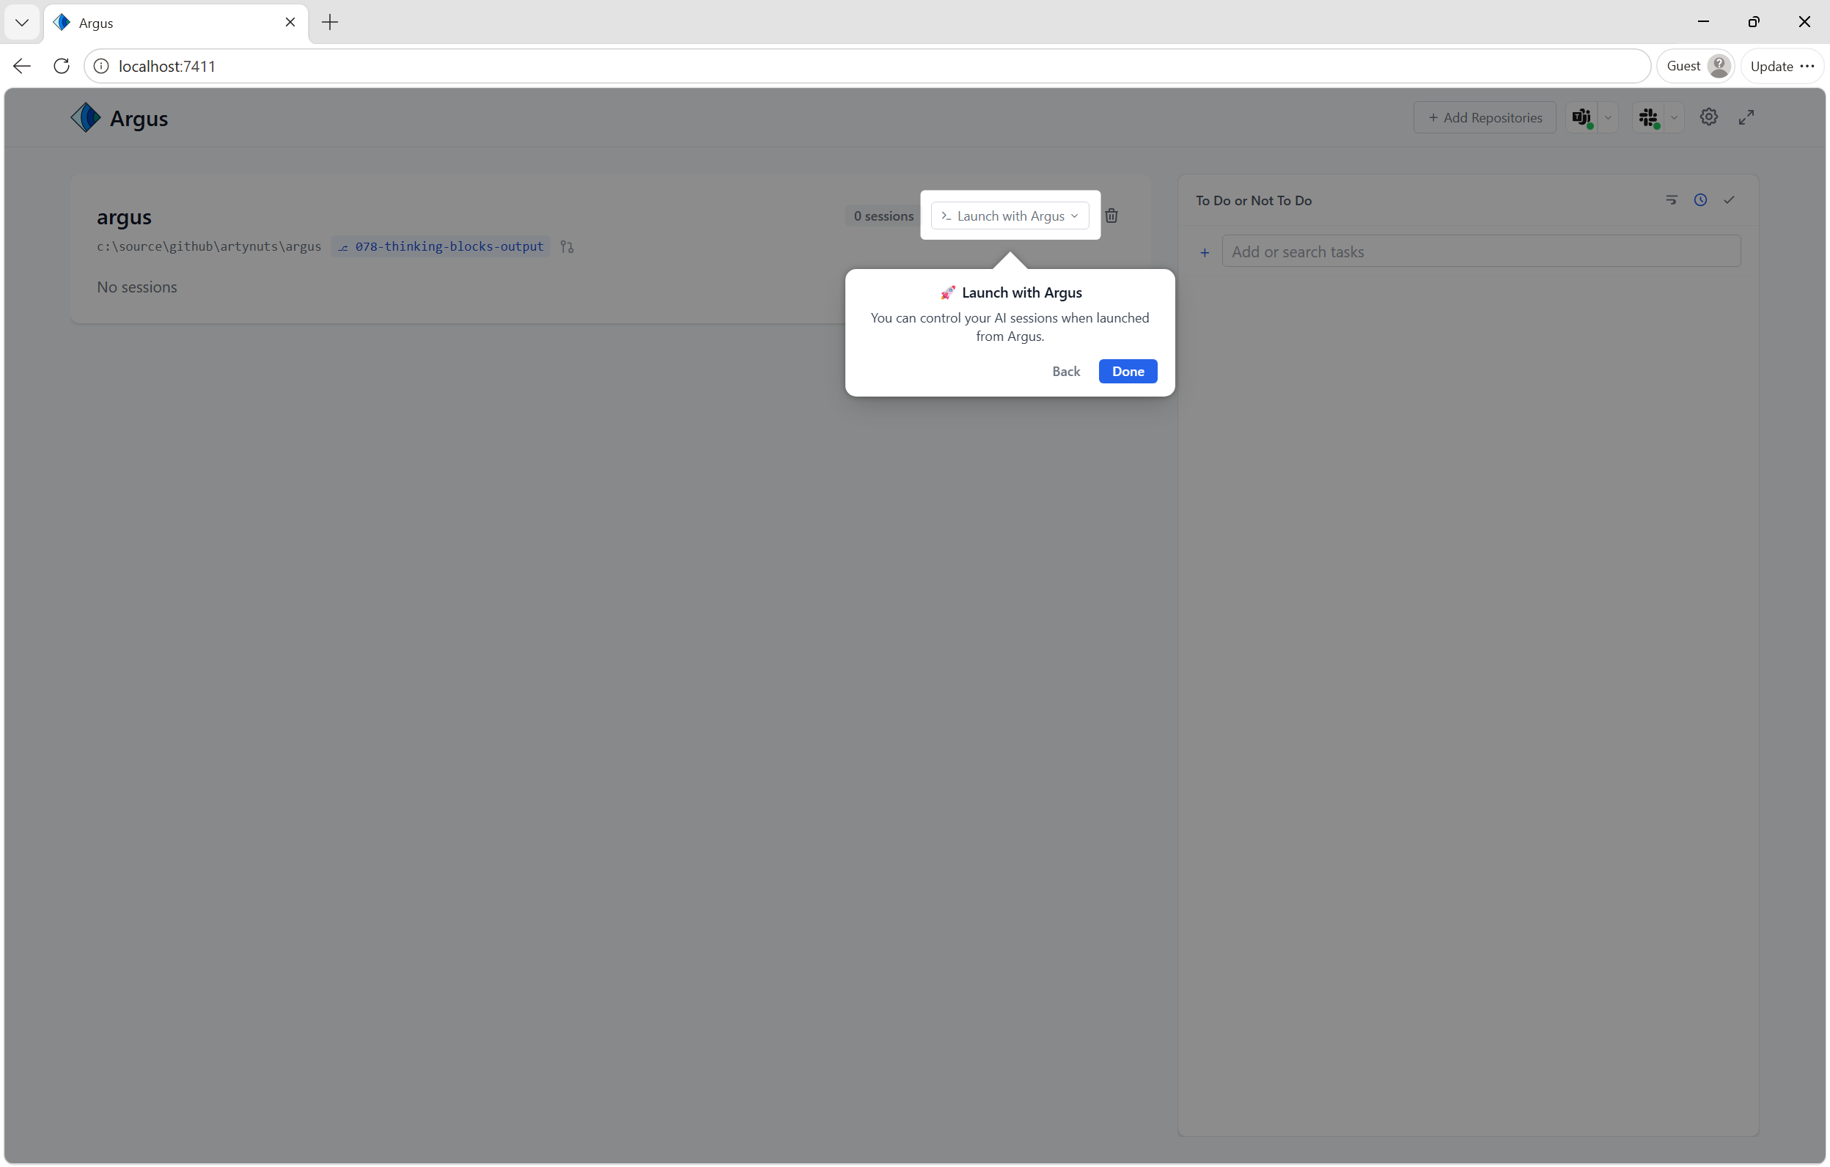This screenshot has height=1167, width=1830.
Task: Open the Microsoft Teams integration icon
Action: [1581, 118]
